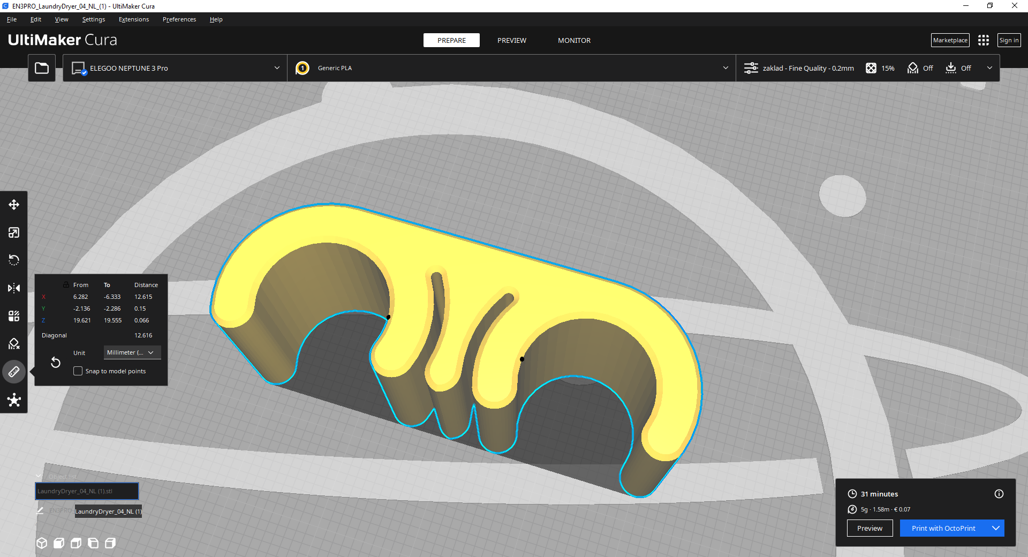Open the Per Model Settings tool

click(x=14, y=316)
